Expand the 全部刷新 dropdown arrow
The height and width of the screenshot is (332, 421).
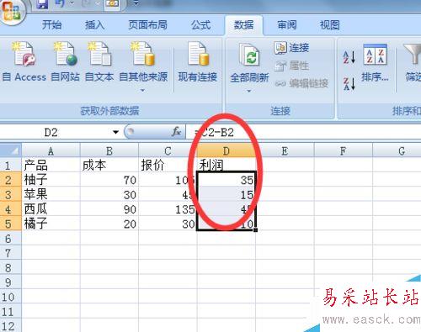[249, 91]
